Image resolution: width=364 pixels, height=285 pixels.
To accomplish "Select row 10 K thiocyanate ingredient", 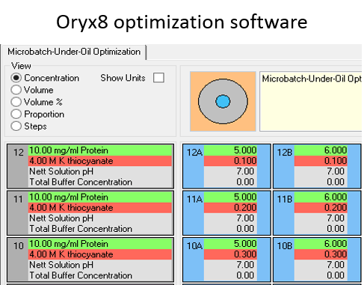I will tap(100, 254).
